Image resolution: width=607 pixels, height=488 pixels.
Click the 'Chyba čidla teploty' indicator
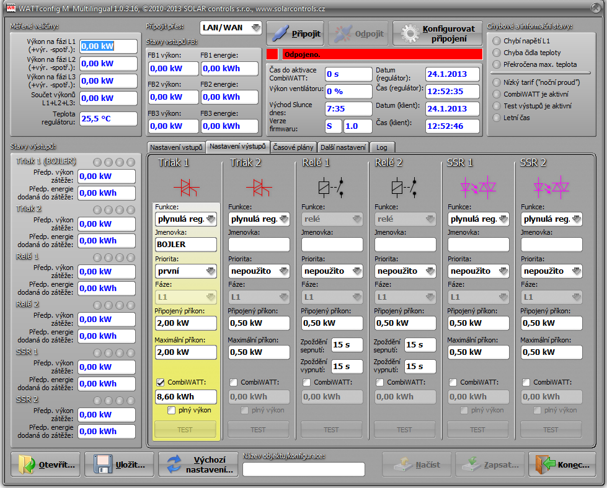click(x=497, y=53)
